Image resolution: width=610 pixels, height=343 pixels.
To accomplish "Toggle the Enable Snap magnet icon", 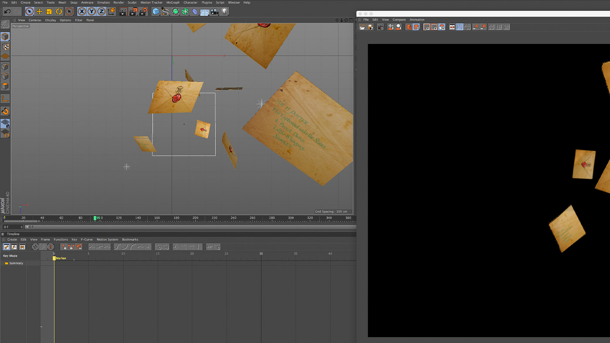I will (x=5, y=112).
